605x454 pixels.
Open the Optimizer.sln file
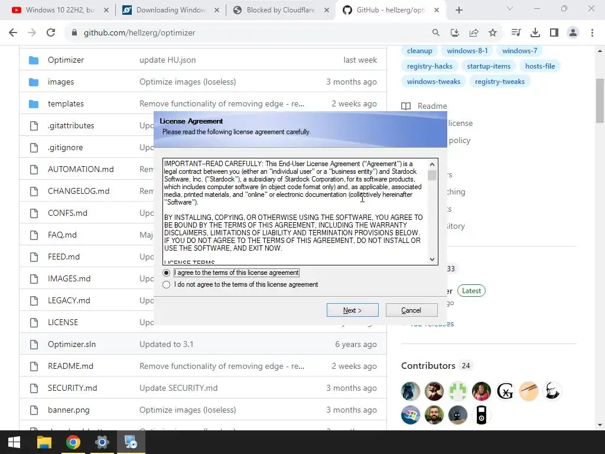[x=71, y=345]
